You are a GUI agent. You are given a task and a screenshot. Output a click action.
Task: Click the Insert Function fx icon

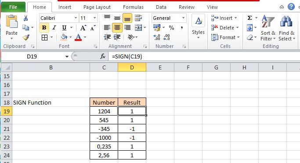click(103, 56)
